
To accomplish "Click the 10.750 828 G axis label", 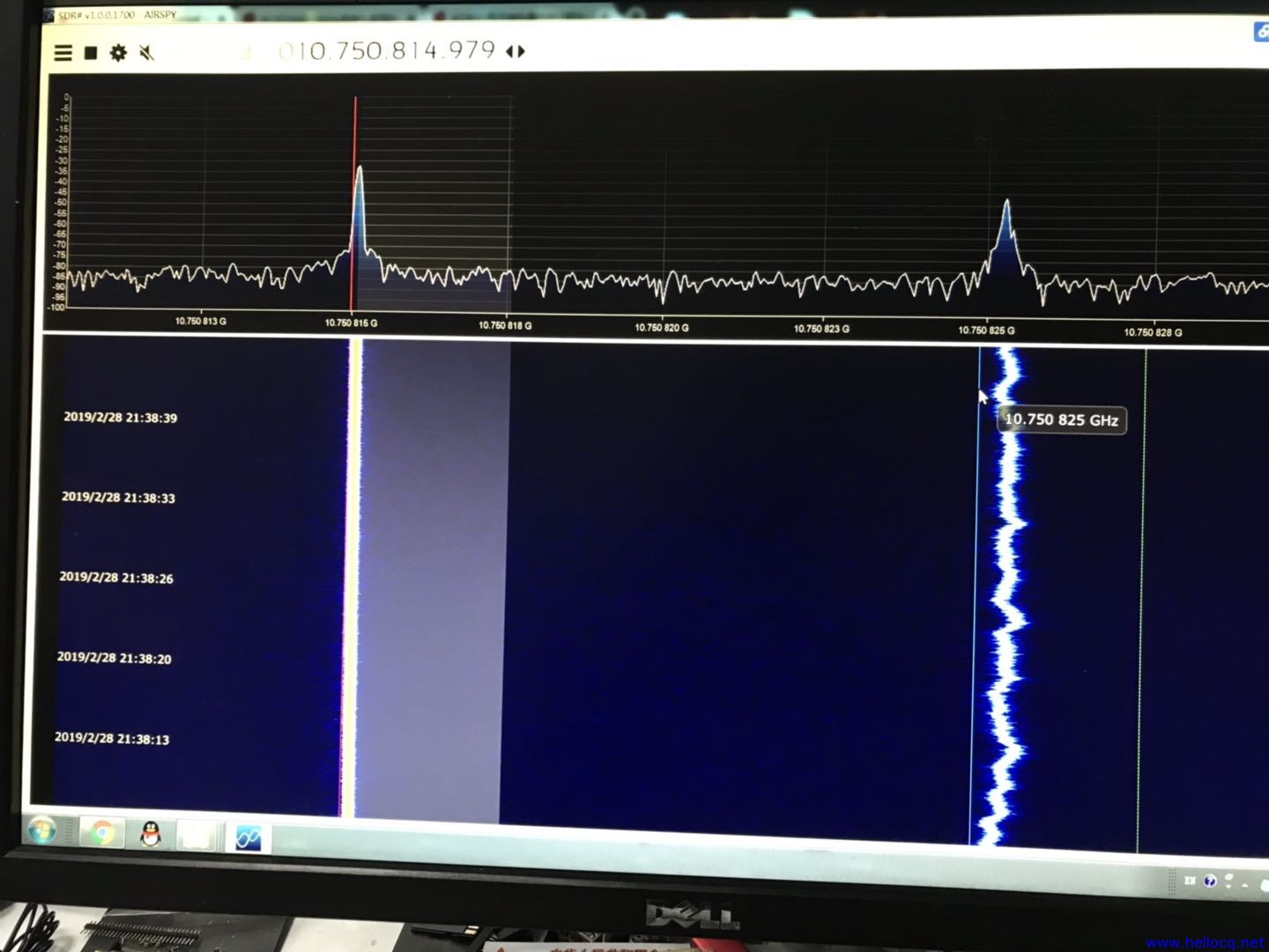I will tap(1153, 332).
